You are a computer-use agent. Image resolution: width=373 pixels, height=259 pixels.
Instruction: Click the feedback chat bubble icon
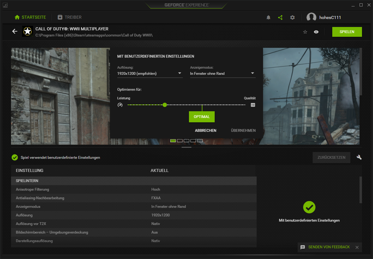[303, 247]
